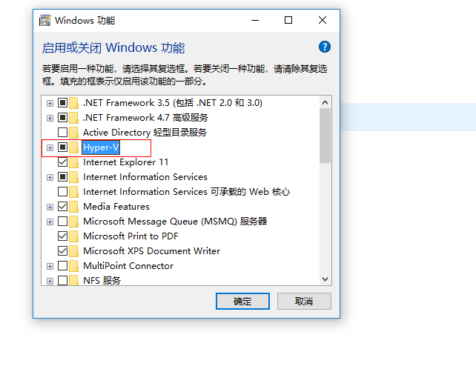Viewport: 476px width, 369px height.
Task: Click the 取消 button
Action: (x=304, y=301)
